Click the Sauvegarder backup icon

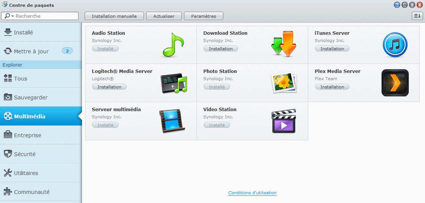[x=8, y=97]
